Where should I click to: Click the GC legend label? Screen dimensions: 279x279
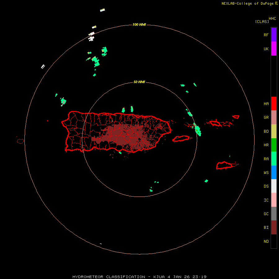click(x=266, y=214)
